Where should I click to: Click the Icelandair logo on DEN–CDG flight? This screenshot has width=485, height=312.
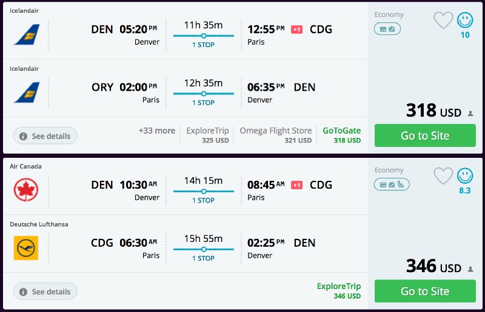point(26,35)
